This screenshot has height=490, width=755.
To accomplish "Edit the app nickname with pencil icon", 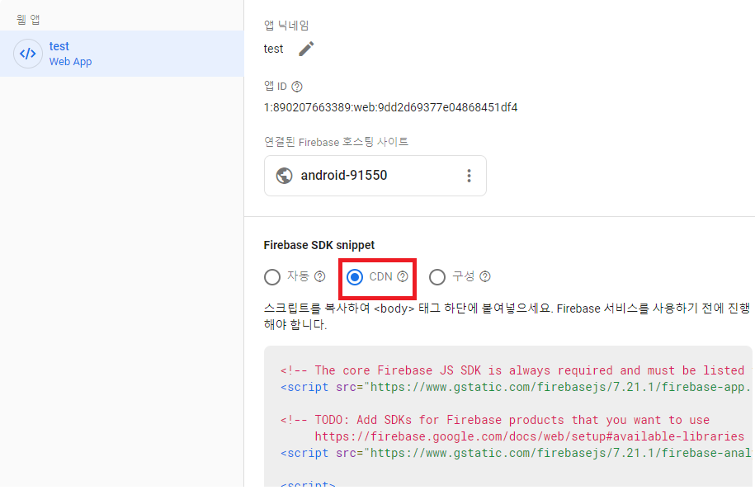I will (306, 49).
